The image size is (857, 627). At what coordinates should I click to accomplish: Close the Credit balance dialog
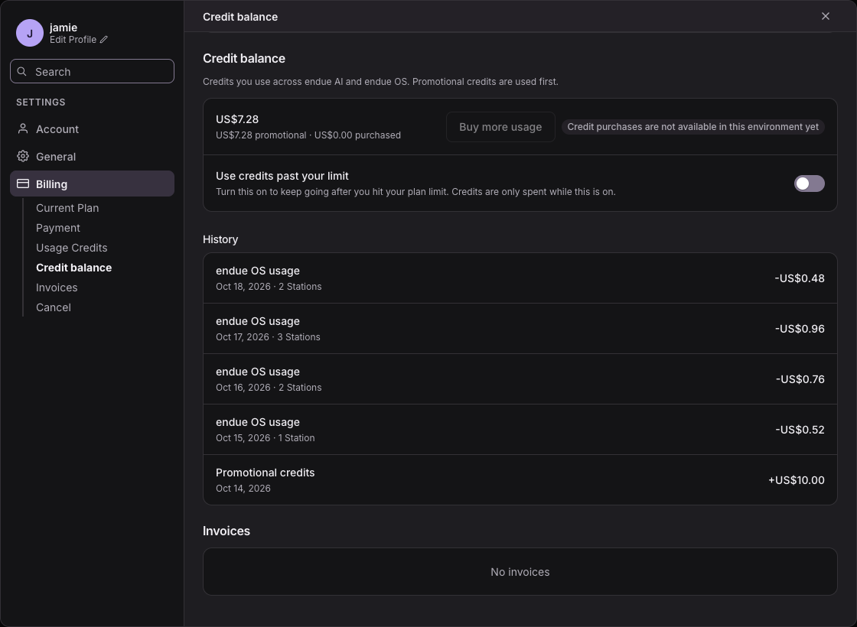[x=826, y=16]
